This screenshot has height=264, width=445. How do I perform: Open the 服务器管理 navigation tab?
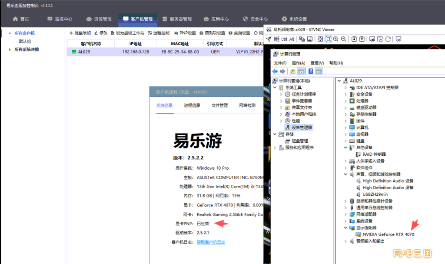click(x=177, y=19)
